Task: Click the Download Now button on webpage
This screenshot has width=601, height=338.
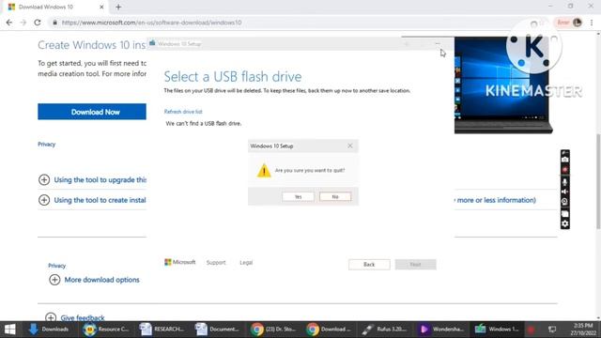Action: tap(92, 112)
